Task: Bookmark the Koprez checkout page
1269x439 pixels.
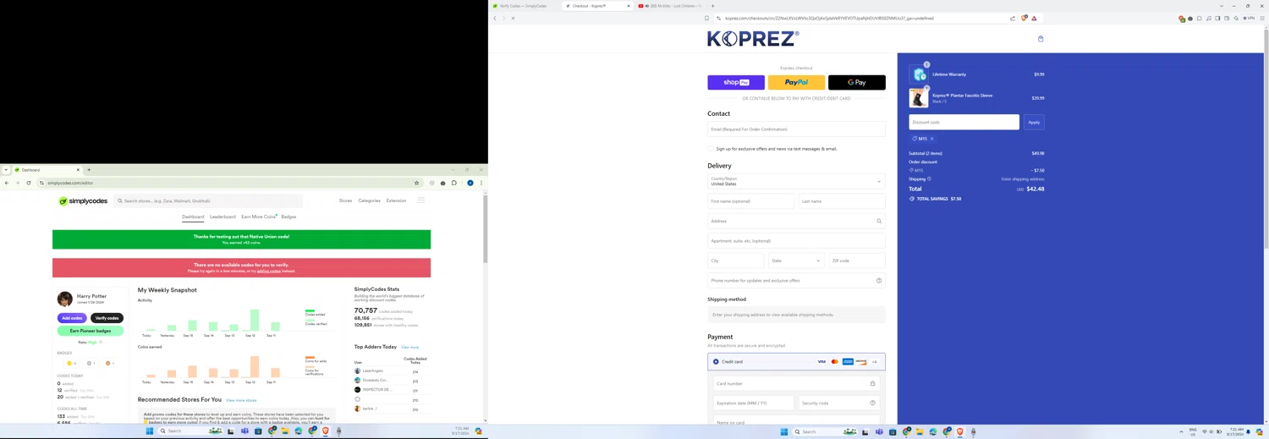Action: tap(706, 18)
